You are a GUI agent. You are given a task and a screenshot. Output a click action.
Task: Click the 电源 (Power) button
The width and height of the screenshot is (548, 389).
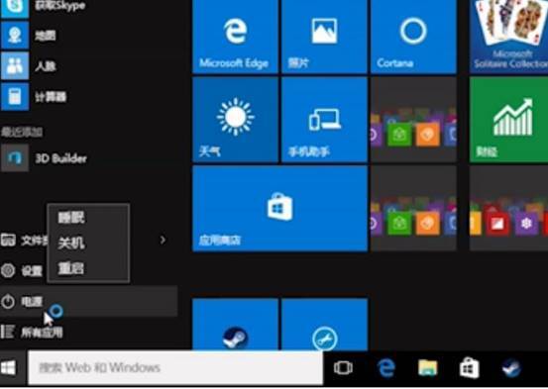89,301
